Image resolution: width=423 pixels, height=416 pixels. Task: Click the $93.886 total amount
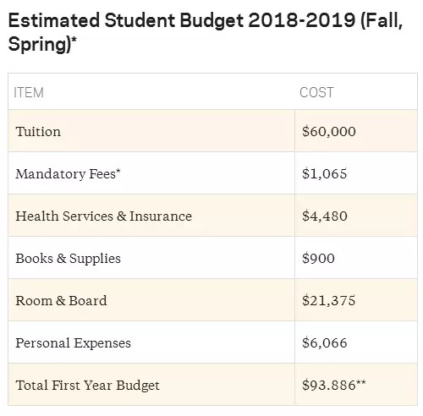(329, 385)
